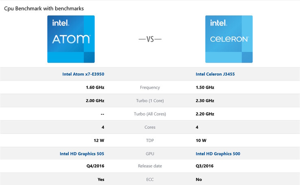Click the TDP row label
The height and width of the screenshot is (185, 300).
coord(150,140)
